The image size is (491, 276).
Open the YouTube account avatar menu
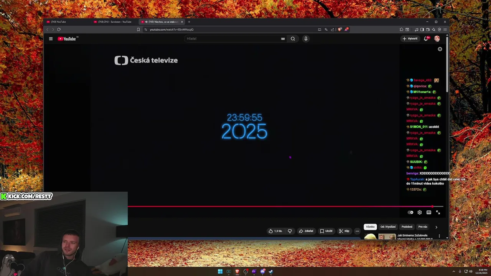437,39
